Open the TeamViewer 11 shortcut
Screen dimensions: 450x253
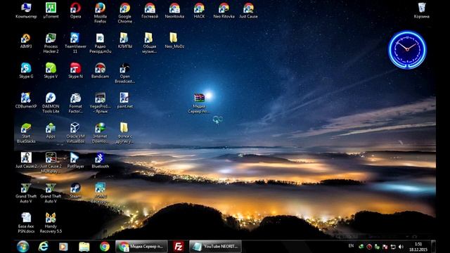click(x=75, y=43)
